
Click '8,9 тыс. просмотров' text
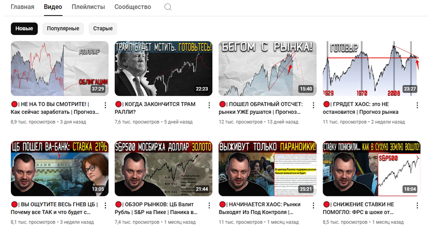33,122
